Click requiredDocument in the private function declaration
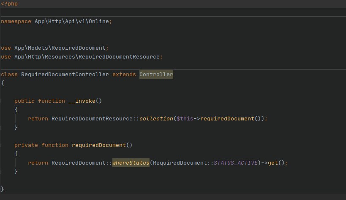Screen dimensions: 346x200 tap(99, 145)
